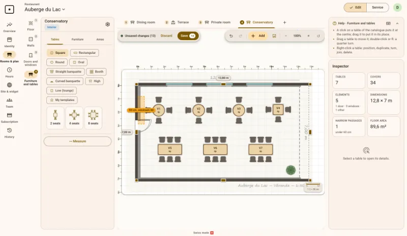This screenshot has width=407, height=236.
Task: Choose the Rectangular table shape
Action: click(84, 53)
